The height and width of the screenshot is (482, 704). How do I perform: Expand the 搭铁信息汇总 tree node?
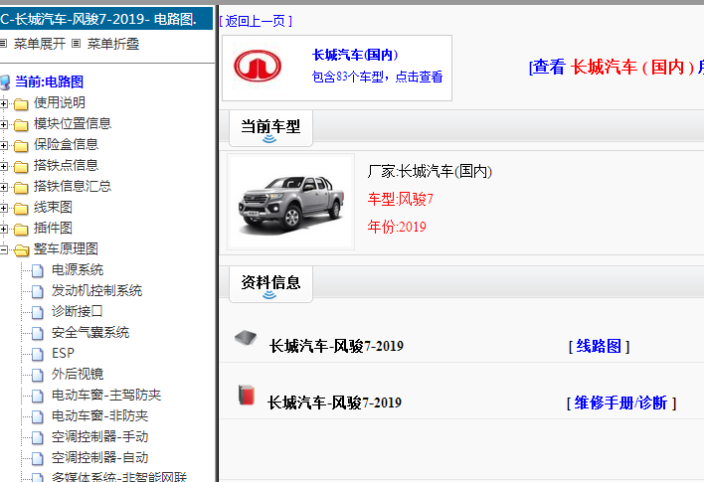click(3, 187)
